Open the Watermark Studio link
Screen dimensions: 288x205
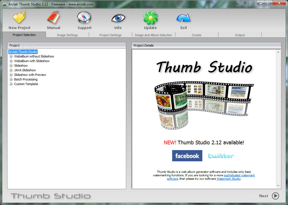[x=229, y=179]
